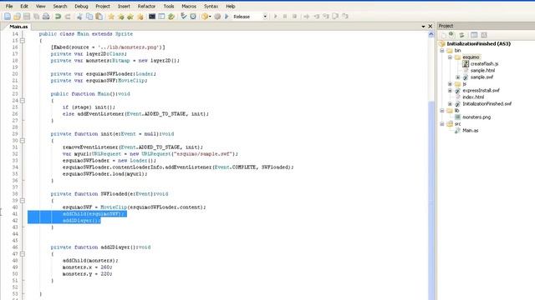Image resolution: width=535 pixels, height=300 pixels.
Task: Select monsters.png in Project tree
Action: click(476, 117)
